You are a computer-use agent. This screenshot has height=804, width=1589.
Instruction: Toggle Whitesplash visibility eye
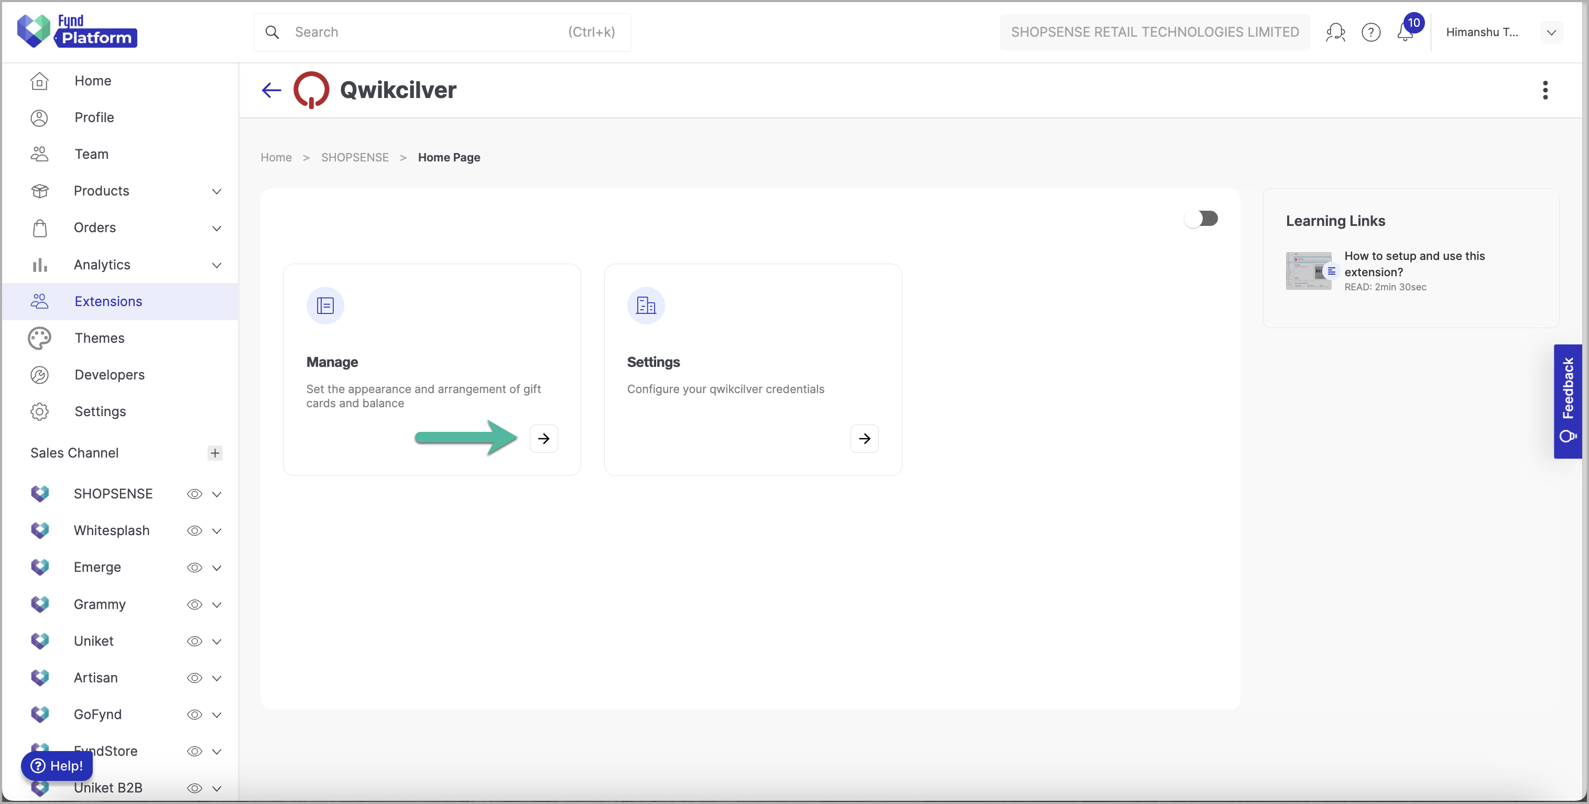[194, 530]
